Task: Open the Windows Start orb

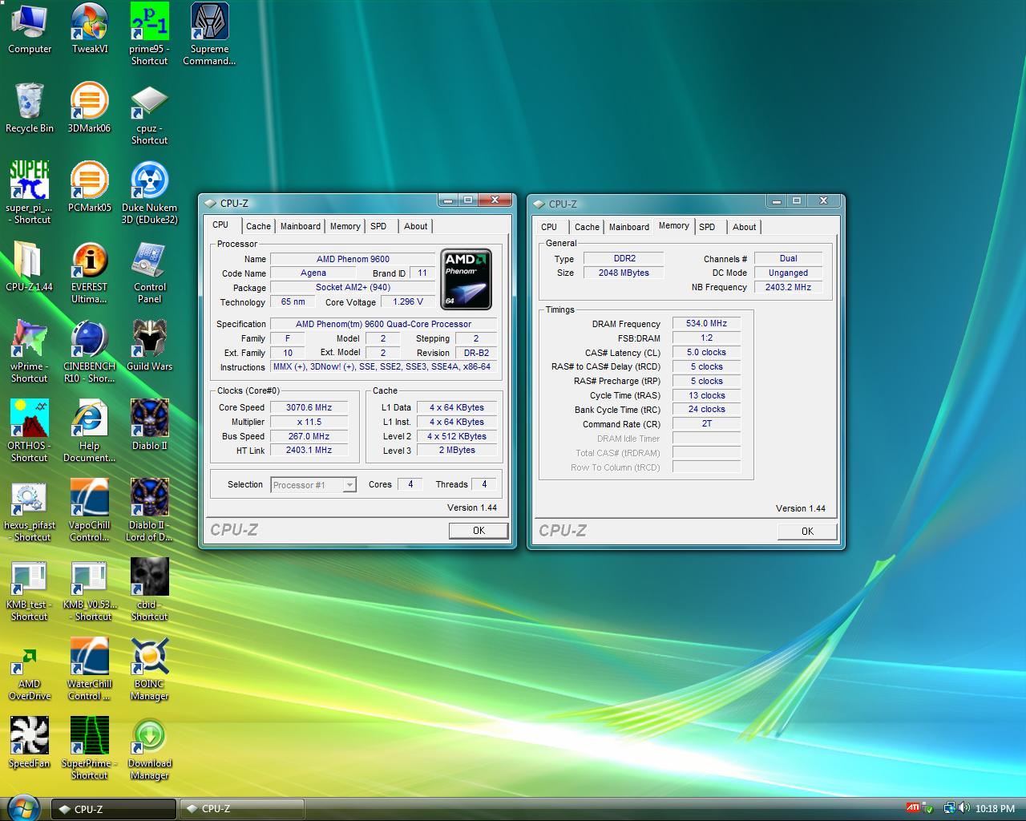Action: (x=23, y=807)
